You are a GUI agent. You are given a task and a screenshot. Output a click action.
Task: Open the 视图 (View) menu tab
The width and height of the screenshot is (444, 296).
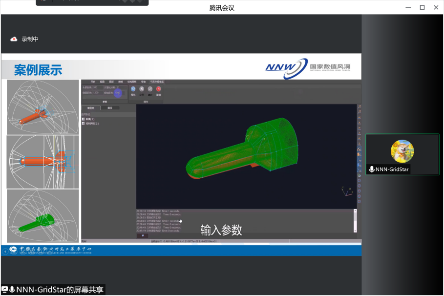(102, 82)
